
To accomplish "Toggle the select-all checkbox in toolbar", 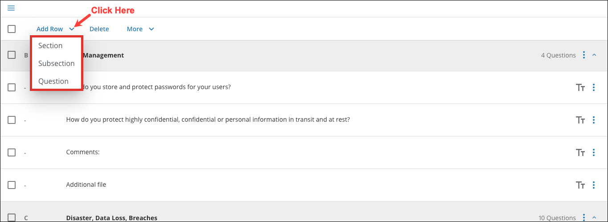I will (x=12, y=29).
